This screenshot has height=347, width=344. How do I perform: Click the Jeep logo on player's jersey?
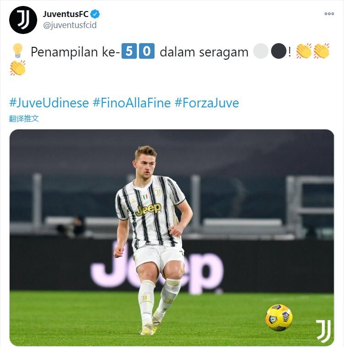point(148,209)
